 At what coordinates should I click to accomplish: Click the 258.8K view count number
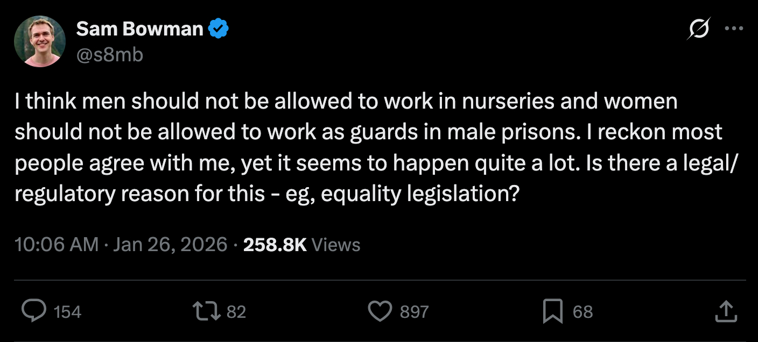coord(275,245)
